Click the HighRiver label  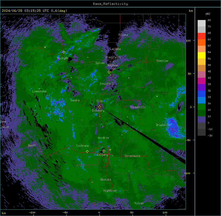tap(110, 191)
